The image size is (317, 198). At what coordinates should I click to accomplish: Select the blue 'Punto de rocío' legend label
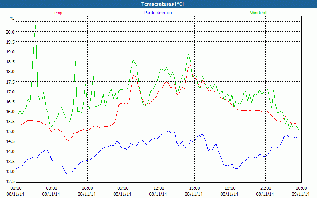pyautogui.click(x=158, y=13)
